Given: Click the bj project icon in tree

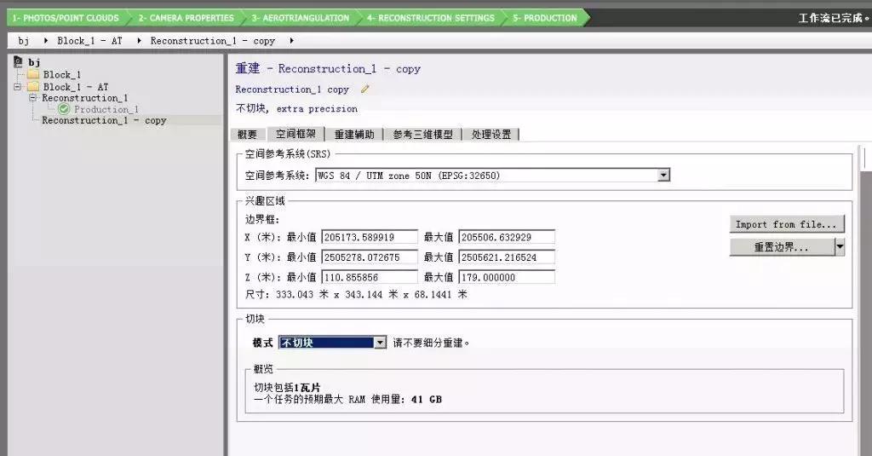Looking at the screenshot, I should [18, 61].
